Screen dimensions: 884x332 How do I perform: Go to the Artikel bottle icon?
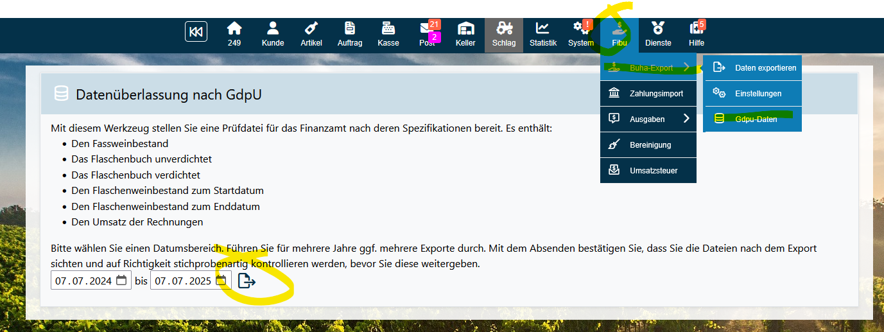point(311,35)
